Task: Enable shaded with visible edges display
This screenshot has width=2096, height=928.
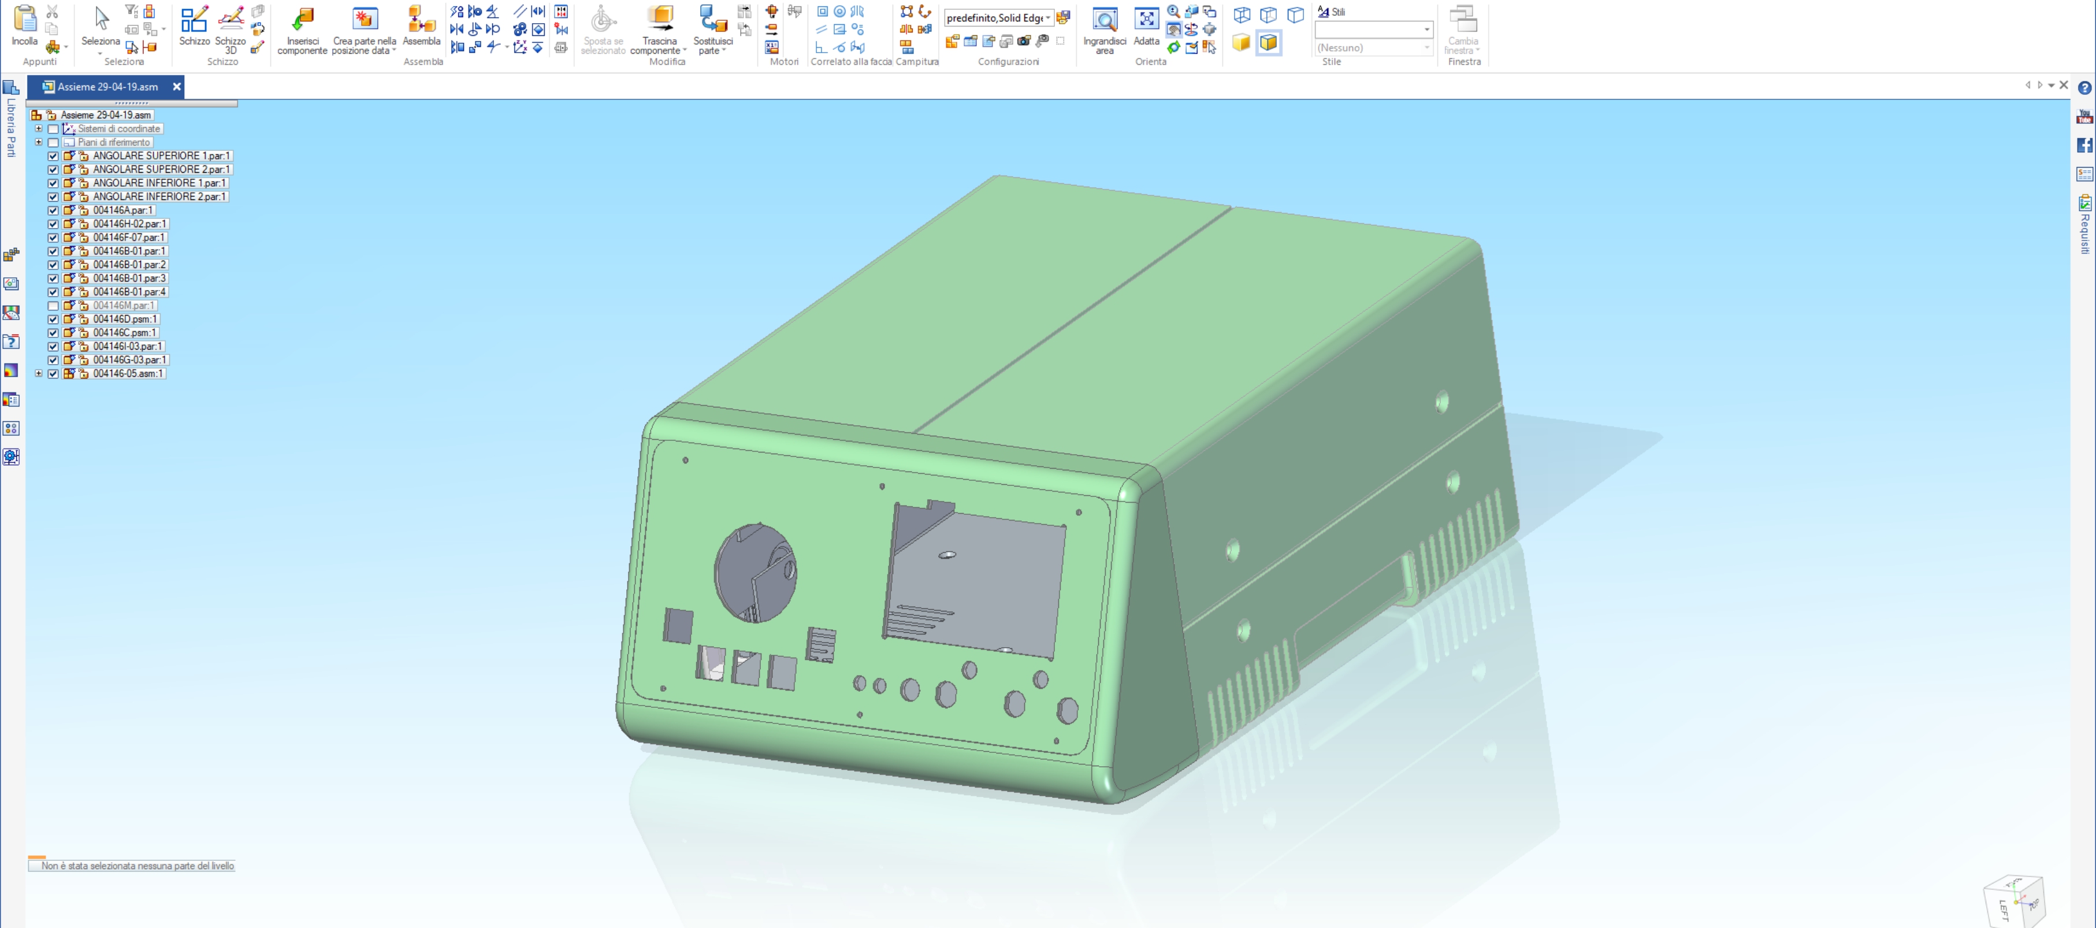Action: tap(1268, 43)
